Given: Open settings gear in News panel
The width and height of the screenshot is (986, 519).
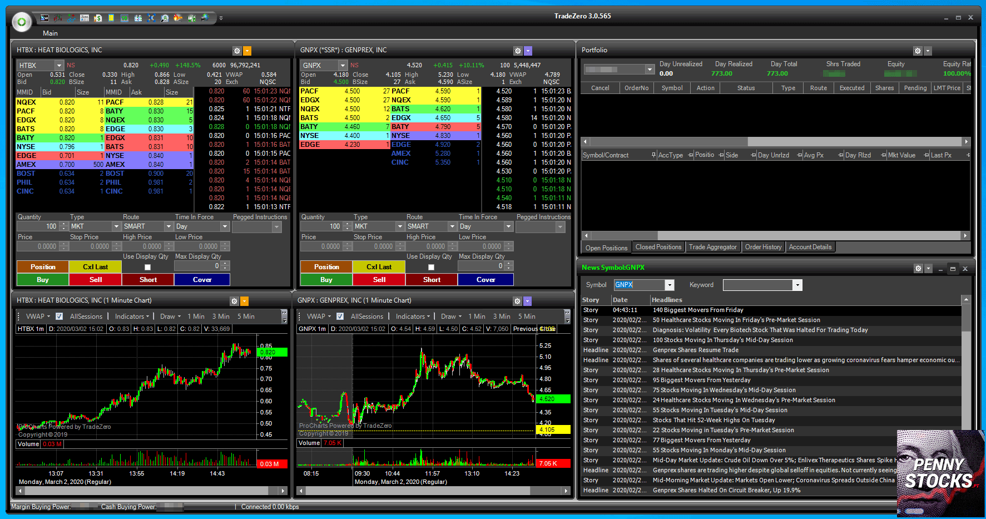Looking at the screenshot, I should click(918, 269).
